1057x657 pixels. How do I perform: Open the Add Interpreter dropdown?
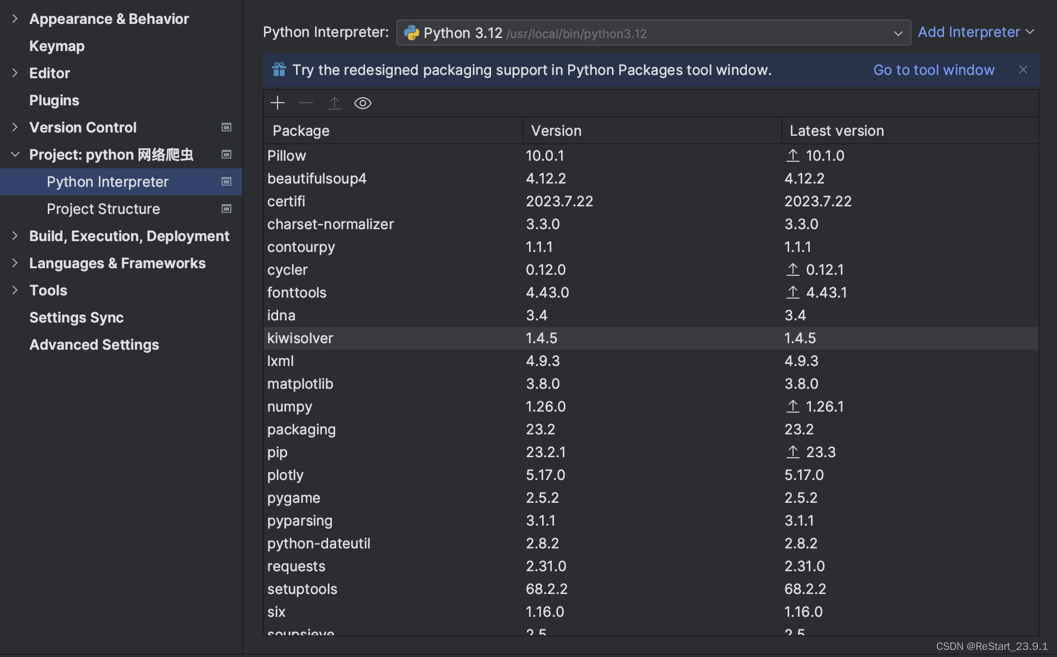tap(976, 32)
